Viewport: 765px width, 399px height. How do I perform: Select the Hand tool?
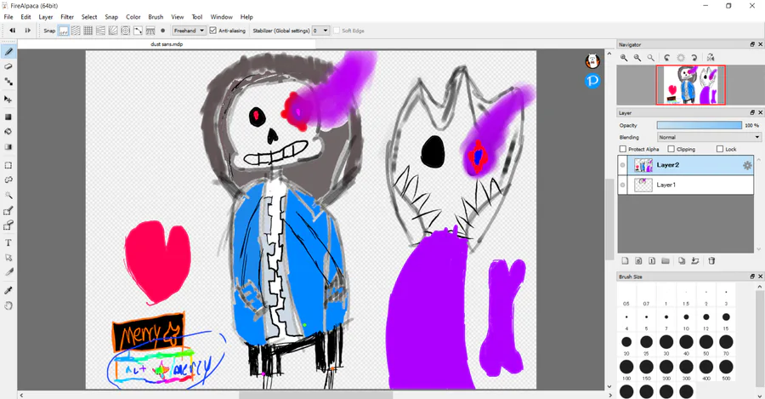pos(8,305)
